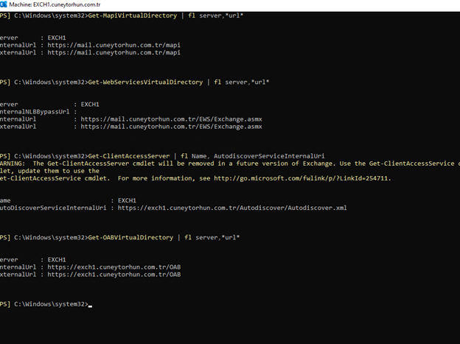Click the blinking cursor at the last prompt
460x344 pixels.
(90, 304)
